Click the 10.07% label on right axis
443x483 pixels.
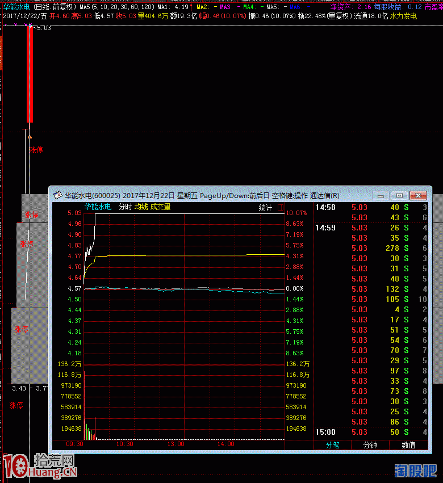pos(296,213)
